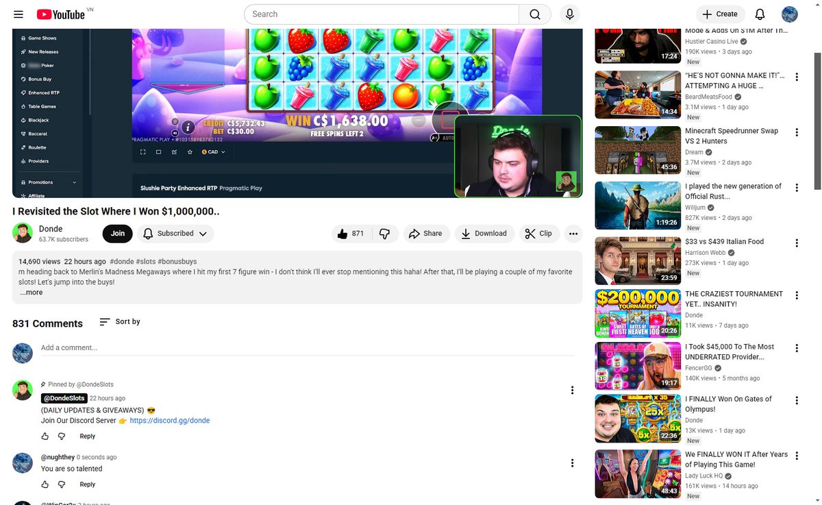Open #donde hashtag

pos(122,262)
